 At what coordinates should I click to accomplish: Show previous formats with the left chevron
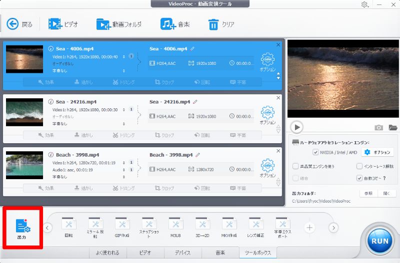point(47,228)
